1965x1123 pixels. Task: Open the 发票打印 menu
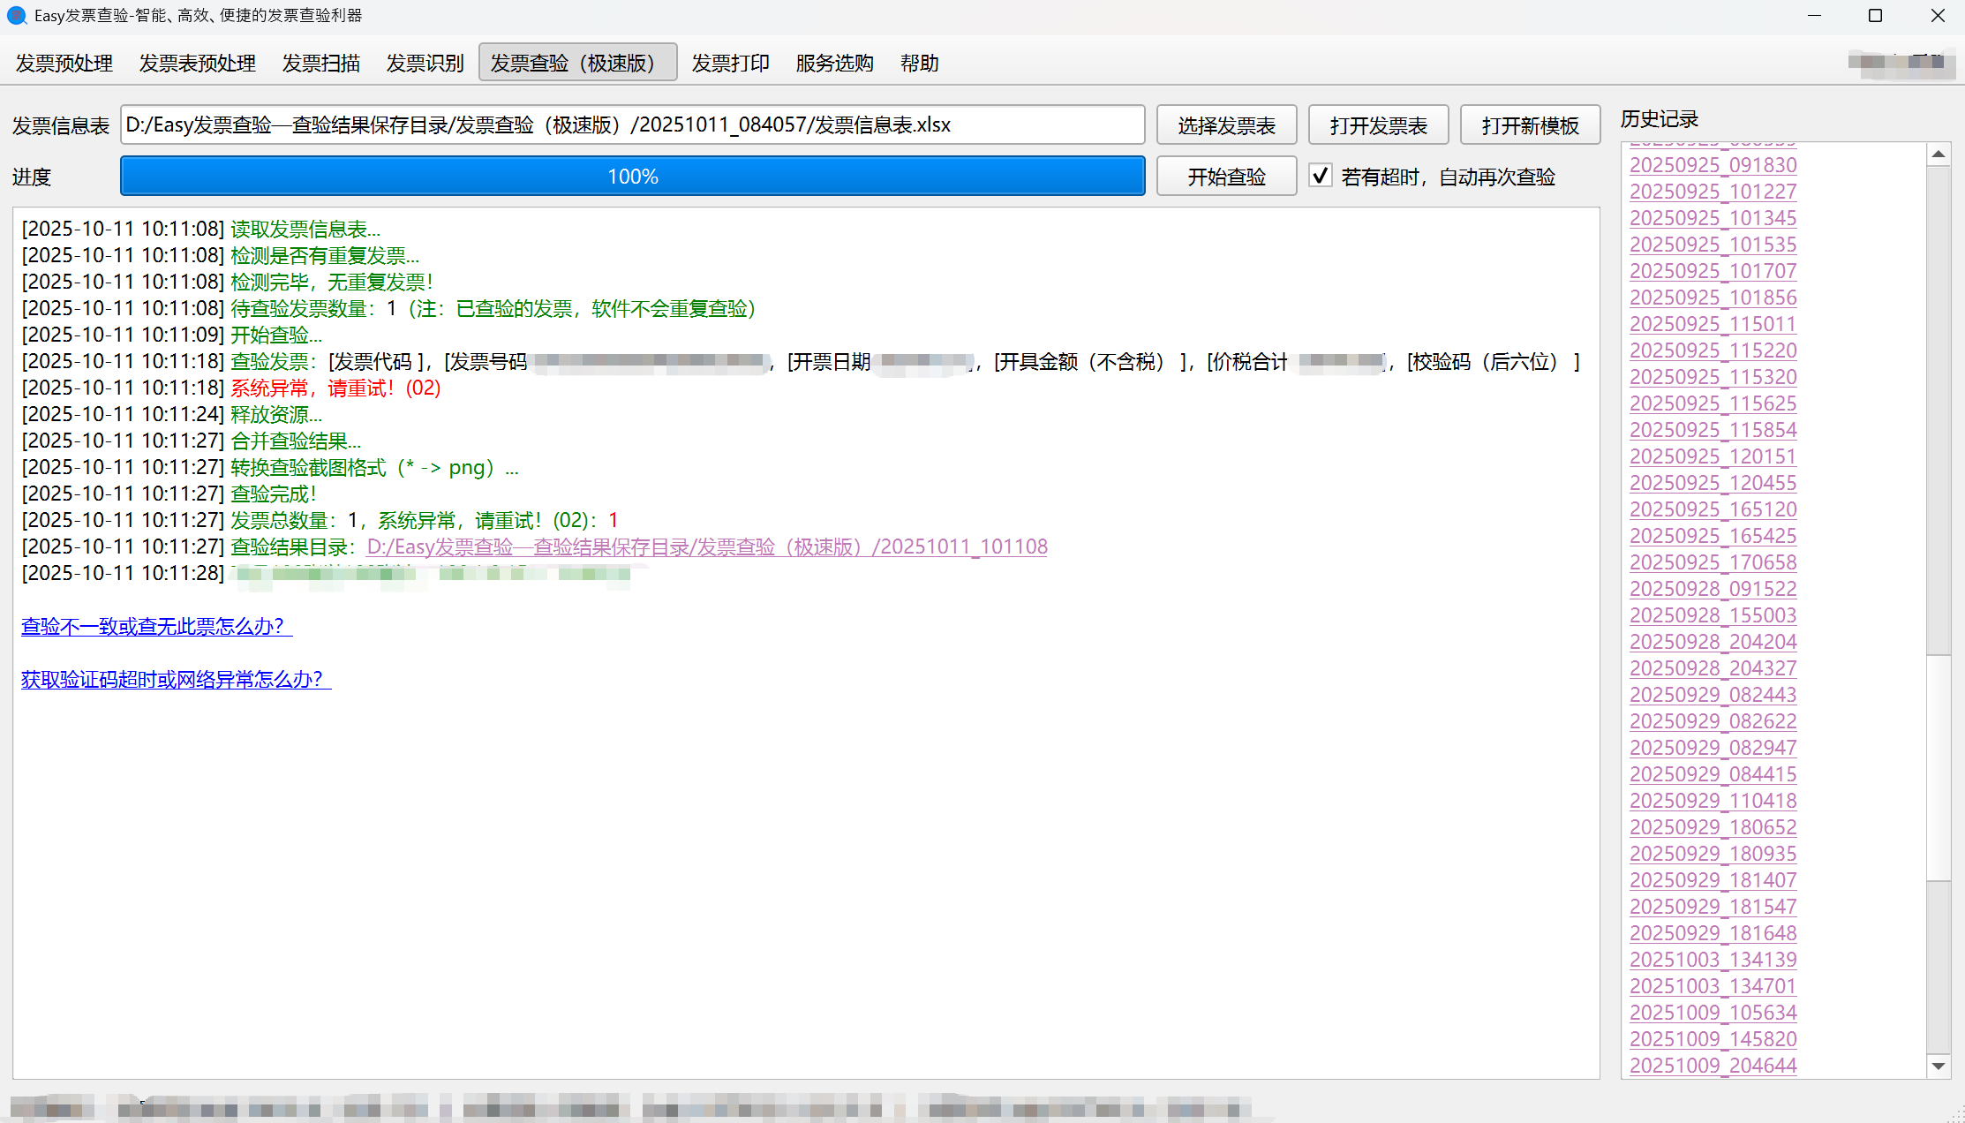pyautogui.click(x=730, y=63)
